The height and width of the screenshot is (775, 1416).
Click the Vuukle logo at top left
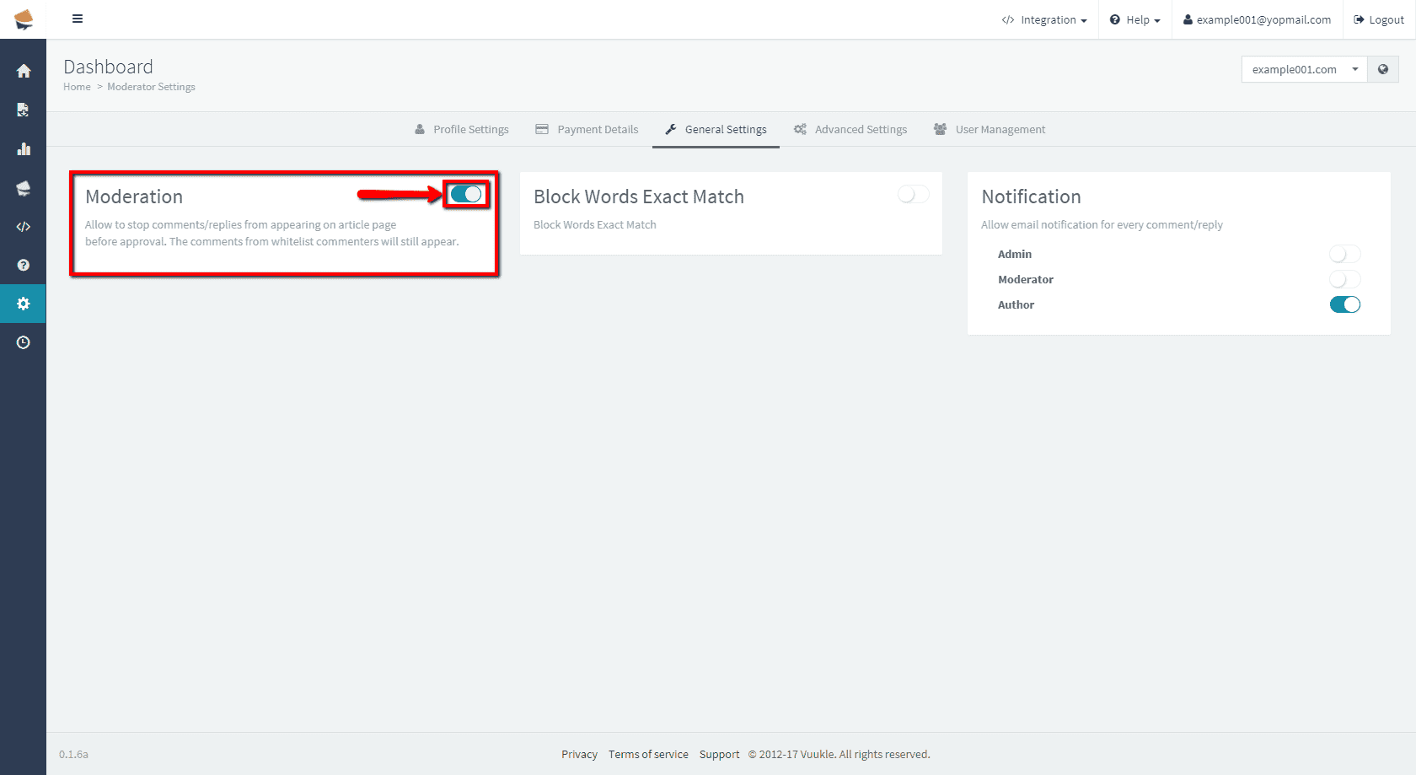(x=24, y=19)
